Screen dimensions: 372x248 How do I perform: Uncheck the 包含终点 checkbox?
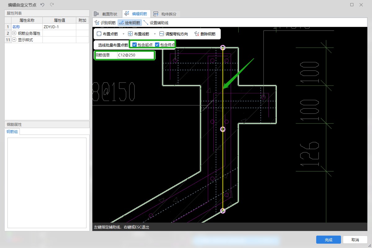[x=157, y=45]
